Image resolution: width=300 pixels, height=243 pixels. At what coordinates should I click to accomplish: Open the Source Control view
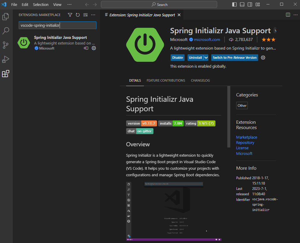(x=6, y=45)
